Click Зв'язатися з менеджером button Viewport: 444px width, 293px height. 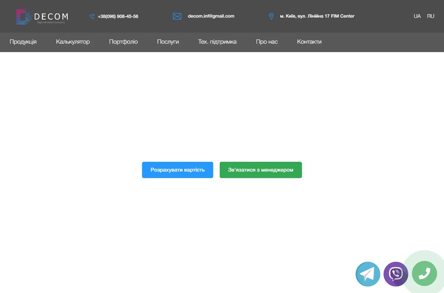(x=261, y=170)
